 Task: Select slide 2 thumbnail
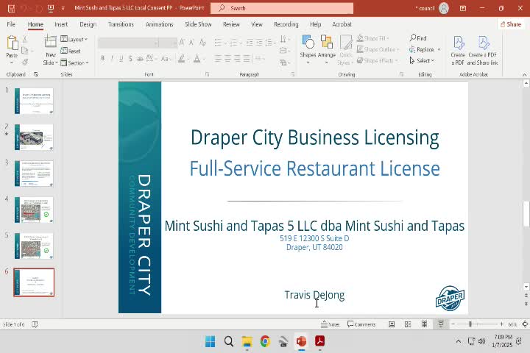tap(34, 137)
